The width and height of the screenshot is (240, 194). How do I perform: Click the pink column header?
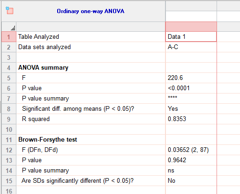tap(191, 27)
